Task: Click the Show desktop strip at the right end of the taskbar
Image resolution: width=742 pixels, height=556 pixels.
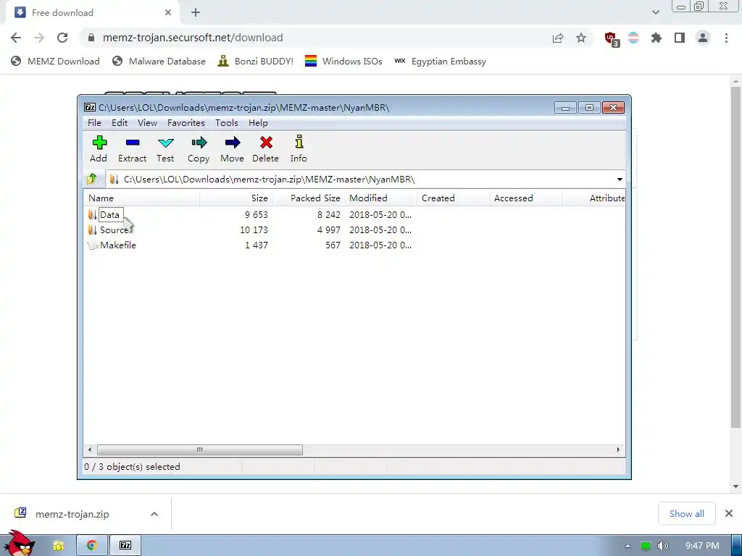Action: pos(736,546)
